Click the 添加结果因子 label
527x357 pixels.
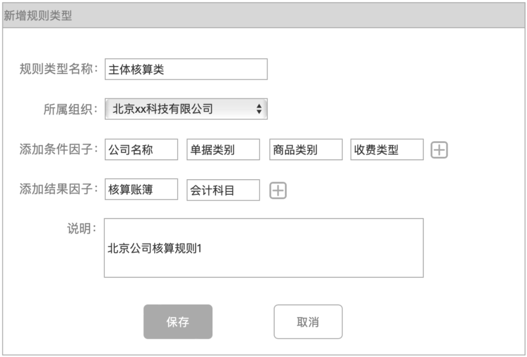pyautogui.click(x=59, y=189)
